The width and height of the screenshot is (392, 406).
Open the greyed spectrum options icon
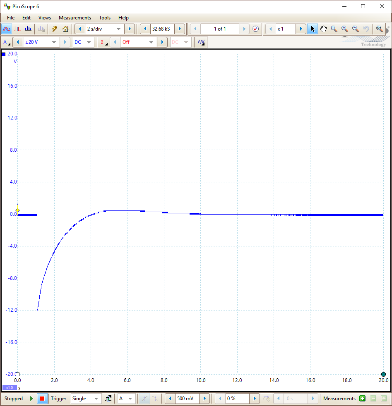point(41,29)
